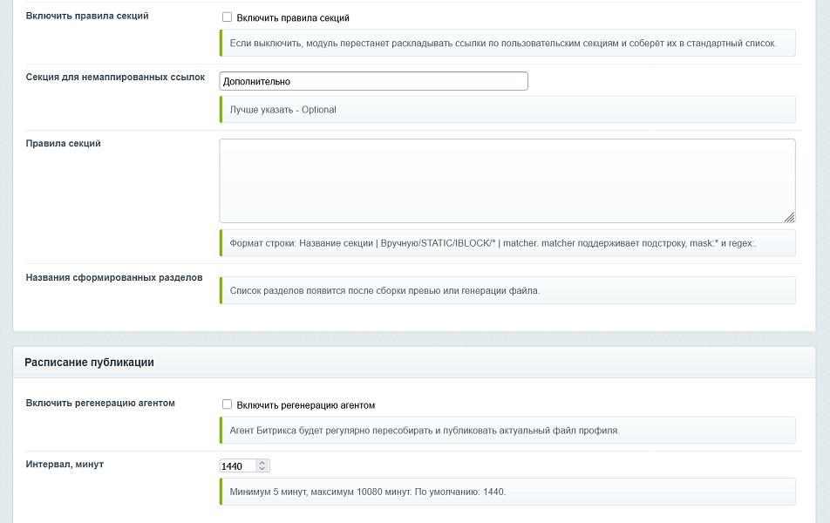Click the checkbox label "Включить правила секций"
The image size is (830, 523).
pos(293,18)
